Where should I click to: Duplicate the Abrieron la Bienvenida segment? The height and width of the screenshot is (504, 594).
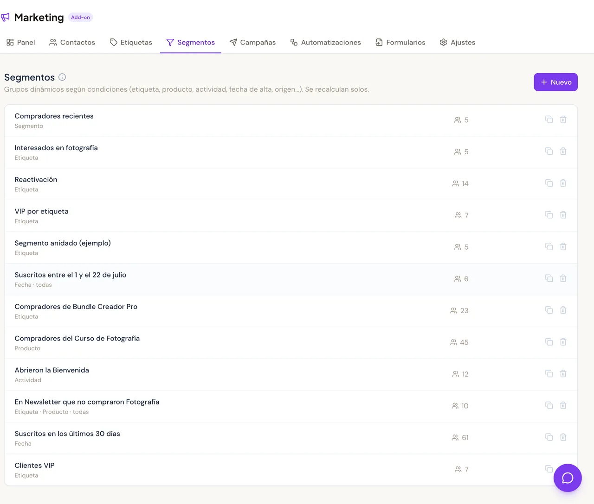pos(549,373)
